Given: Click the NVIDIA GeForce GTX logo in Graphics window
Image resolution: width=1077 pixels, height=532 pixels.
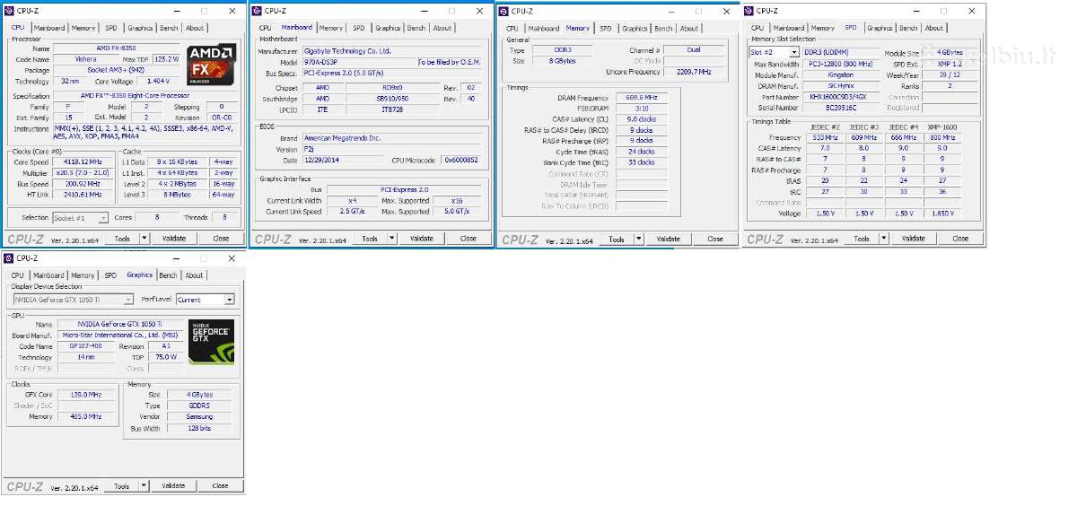Looking at the screenshot, I should 212,342.
